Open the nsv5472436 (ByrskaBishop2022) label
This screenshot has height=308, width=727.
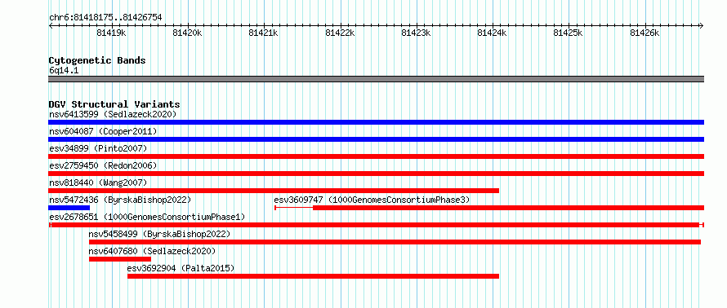pos(120,200)
